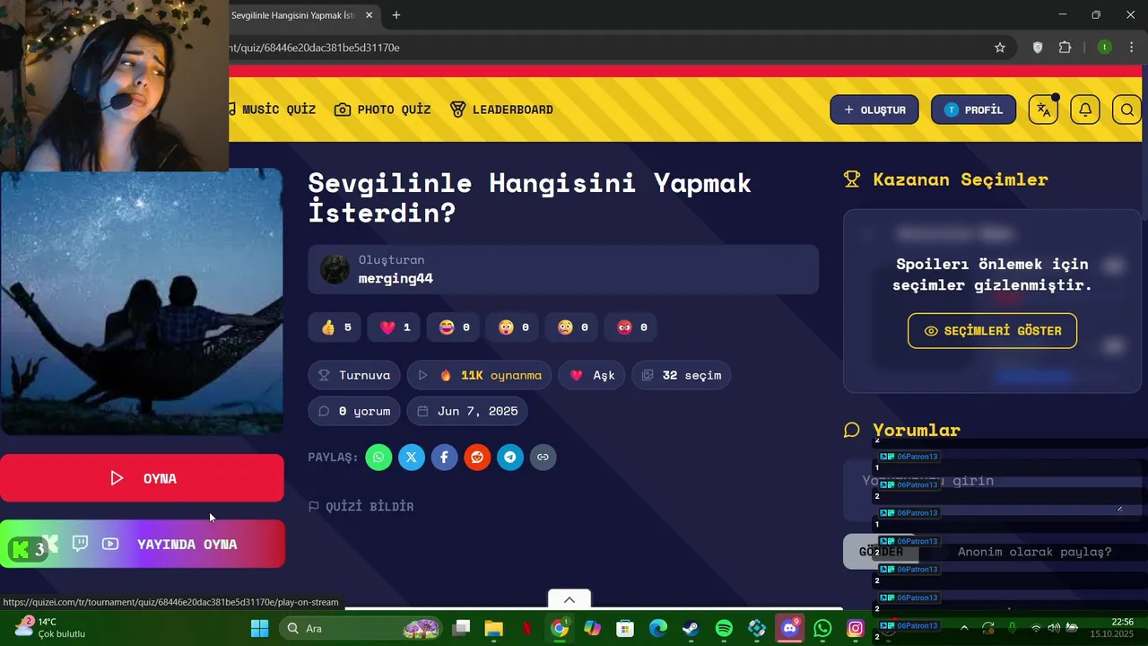1148x646 pixels.
Task: Click the 11K oynanma stat chip
Action: pos(479,375)
